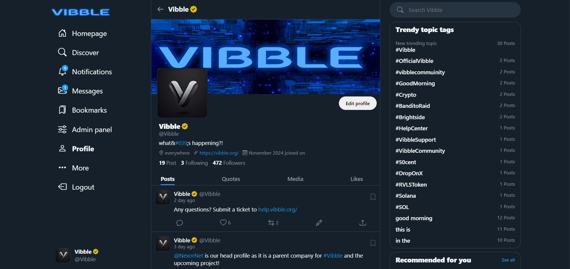Bookmark the 2 day ago post
This screenshot has height=269, width=570.
pos(373,197)
